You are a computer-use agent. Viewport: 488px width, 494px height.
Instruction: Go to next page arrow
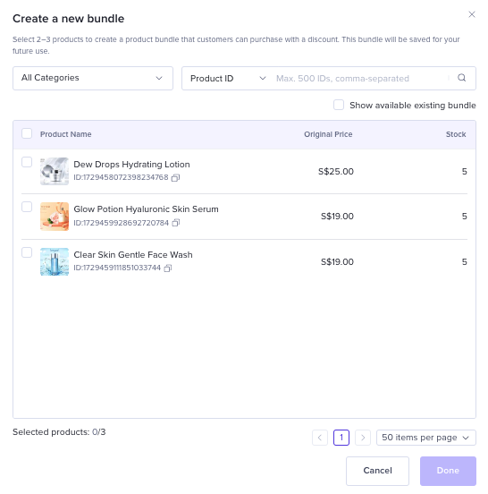click(363, 438)
